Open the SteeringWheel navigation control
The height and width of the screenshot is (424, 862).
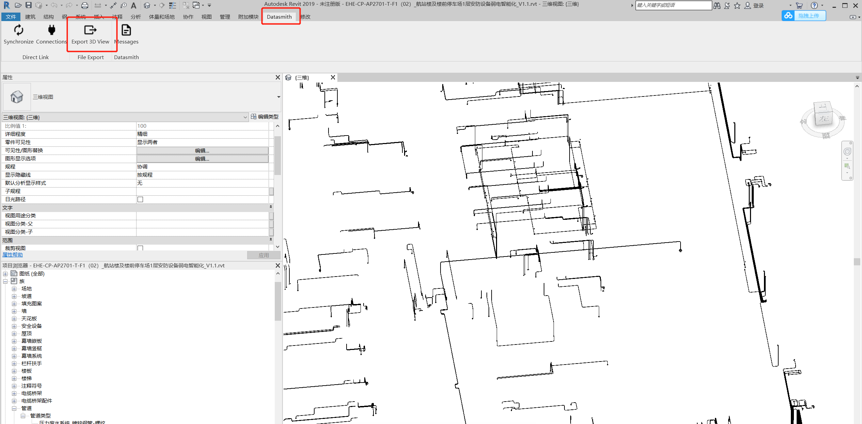pyautogui.click(x=847, y=152)
